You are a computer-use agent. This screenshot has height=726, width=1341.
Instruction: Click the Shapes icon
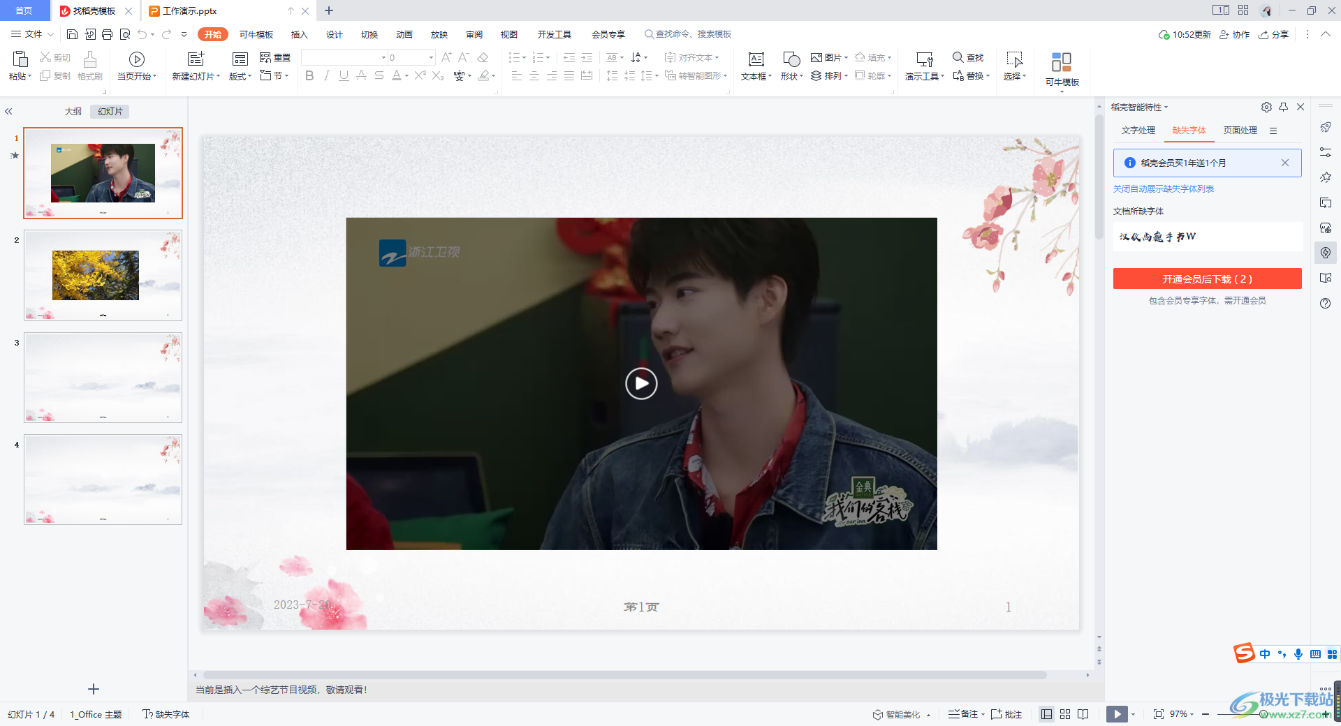click(791, 59)
